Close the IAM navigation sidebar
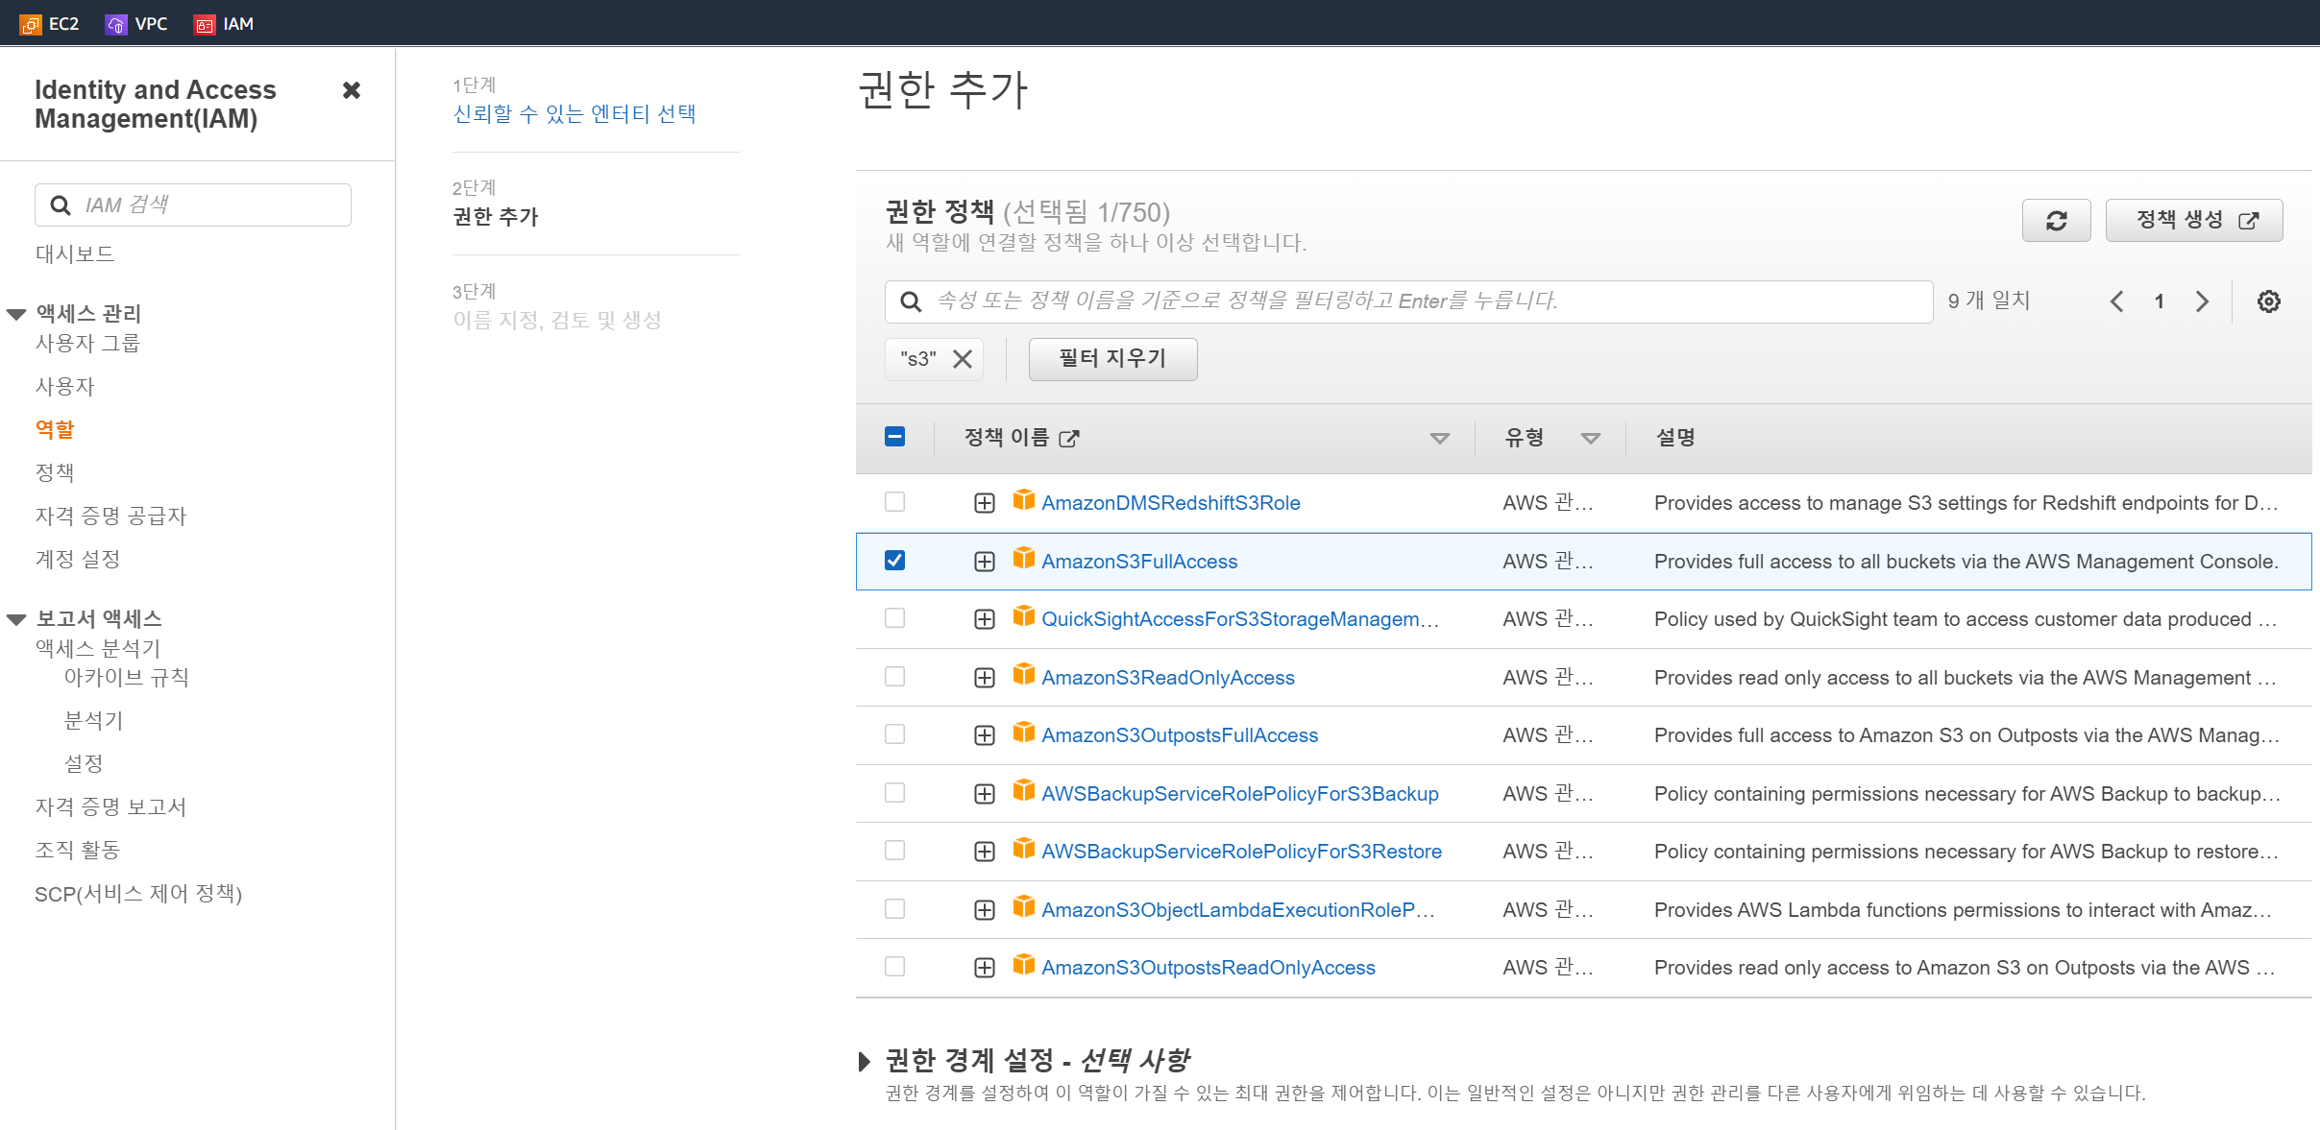 tap(352, 90)
